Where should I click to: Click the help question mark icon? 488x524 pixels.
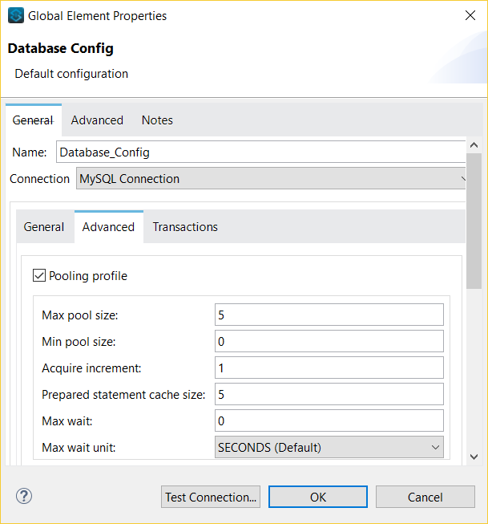tap(24, 496)
